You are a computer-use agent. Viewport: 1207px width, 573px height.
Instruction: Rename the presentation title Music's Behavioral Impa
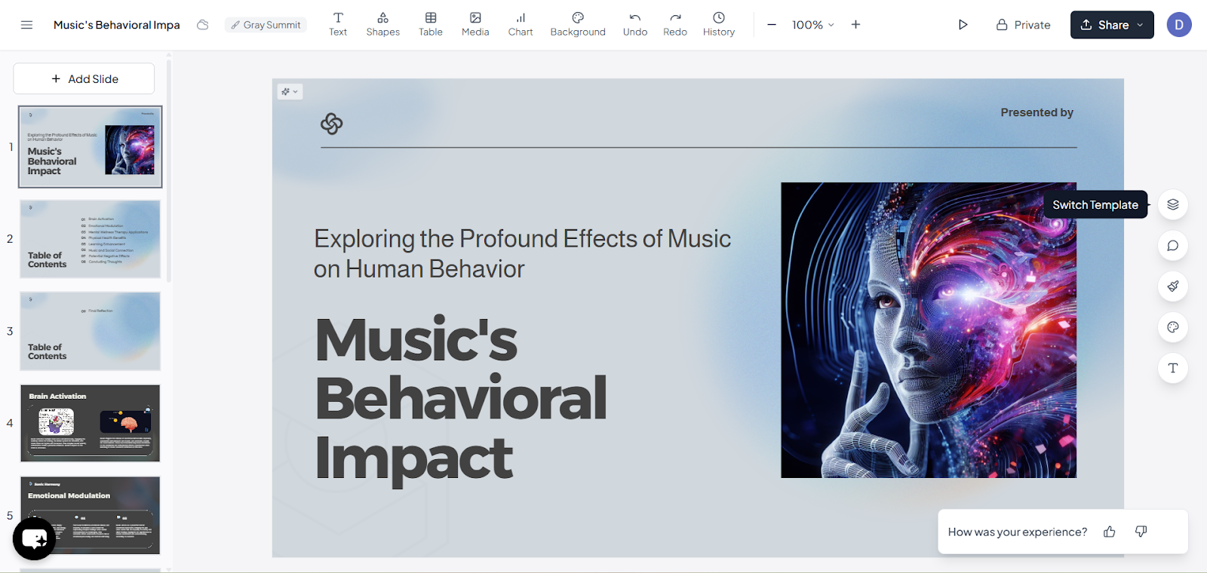[x=117, y=25]
